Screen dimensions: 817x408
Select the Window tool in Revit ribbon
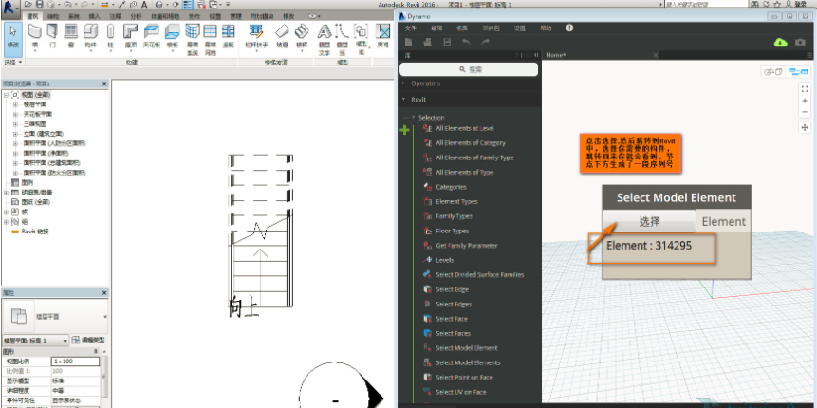[x=71, y=37]
